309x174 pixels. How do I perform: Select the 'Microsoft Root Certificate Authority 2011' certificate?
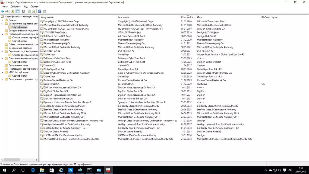point(65,117)
